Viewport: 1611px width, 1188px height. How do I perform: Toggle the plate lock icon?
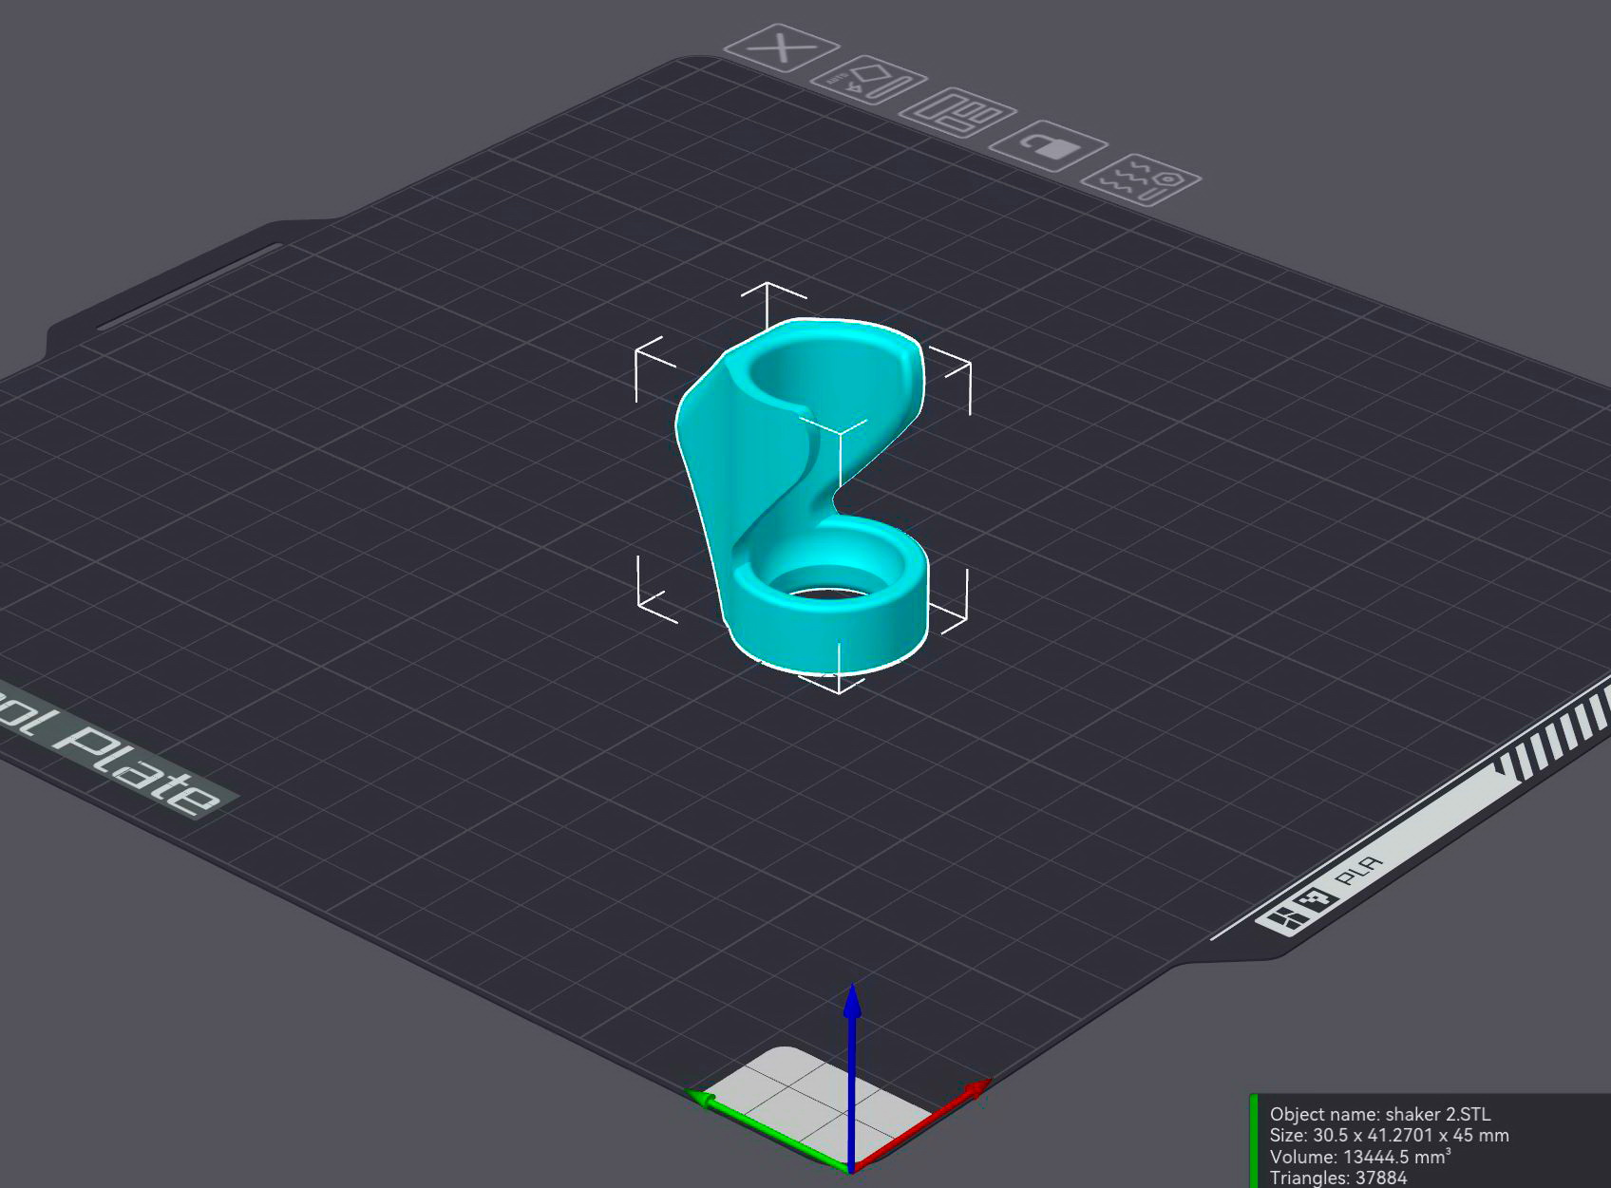[x=1049, y=147]
